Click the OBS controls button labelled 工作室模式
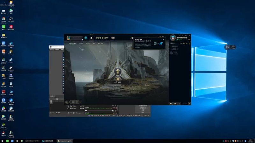The width and height of the screenshot is (255, 143). [x=142, y=108]
